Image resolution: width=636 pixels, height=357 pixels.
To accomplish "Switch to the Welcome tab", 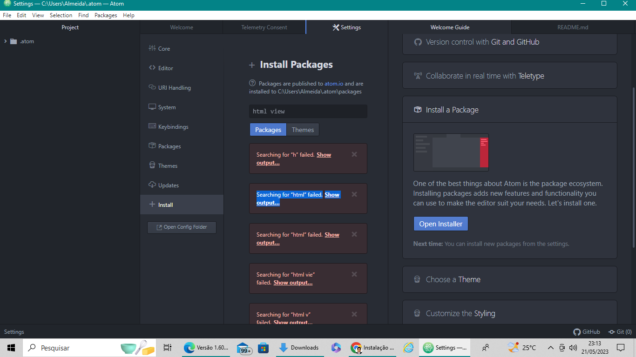I will coord(182,27).
